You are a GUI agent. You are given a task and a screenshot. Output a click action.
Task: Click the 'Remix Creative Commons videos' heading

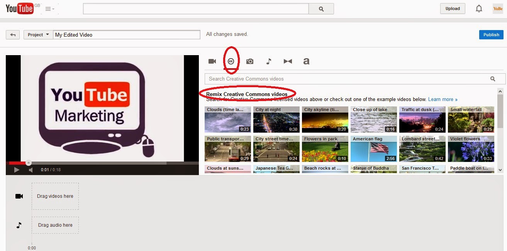[247, 94]
